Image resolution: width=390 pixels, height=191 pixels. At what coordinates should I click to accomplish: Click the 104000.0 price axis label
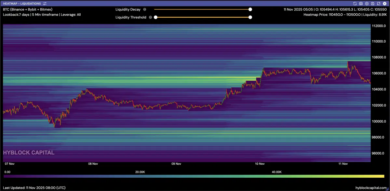click(x=379, y=89)
